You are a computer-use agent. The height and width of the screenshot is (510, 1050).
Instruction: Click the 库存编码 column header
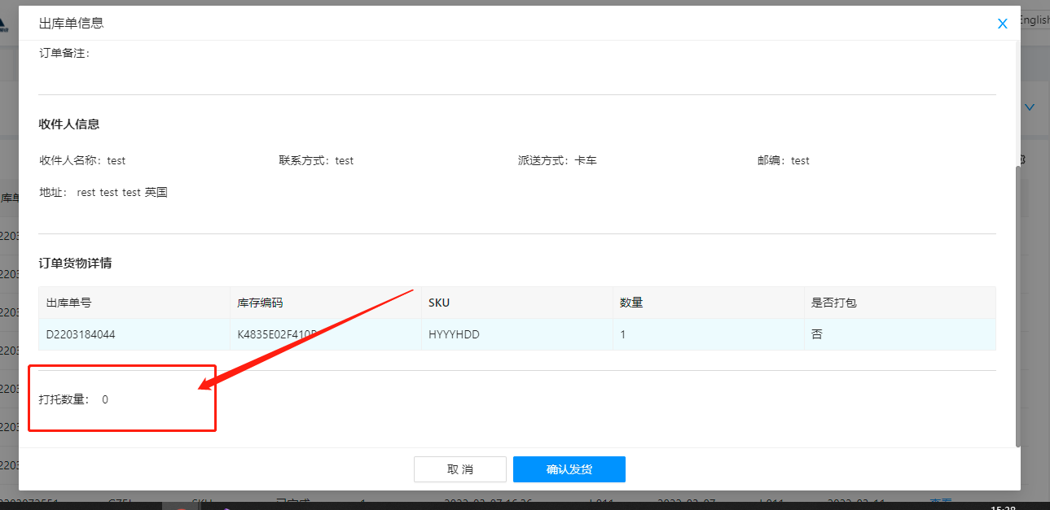[260, 303]
